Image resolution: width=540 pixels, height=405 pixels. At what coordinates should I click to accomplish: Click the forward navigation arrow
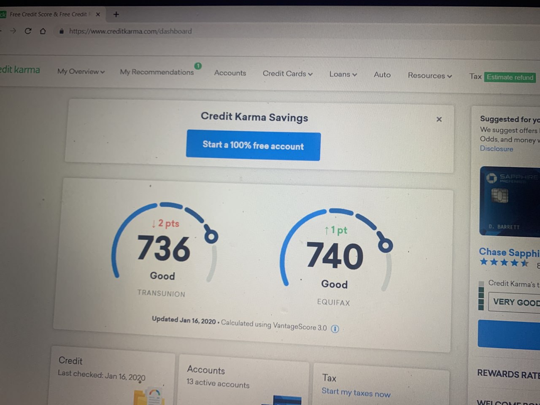(13, 31)
